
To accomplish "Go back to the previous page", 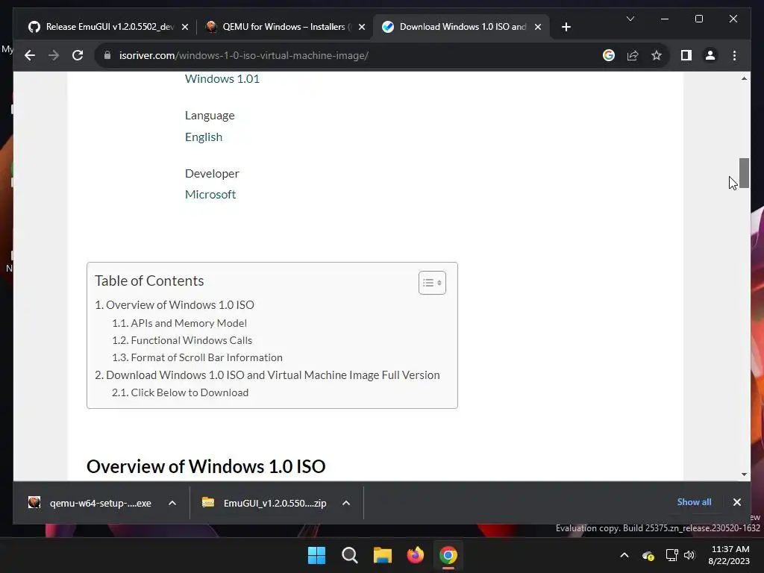I will click(30, 55).
